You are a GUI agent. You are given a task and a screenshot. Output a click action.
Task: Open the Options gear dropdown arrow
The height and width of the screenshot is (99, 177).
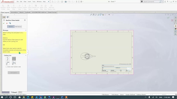tap(83, 2)
